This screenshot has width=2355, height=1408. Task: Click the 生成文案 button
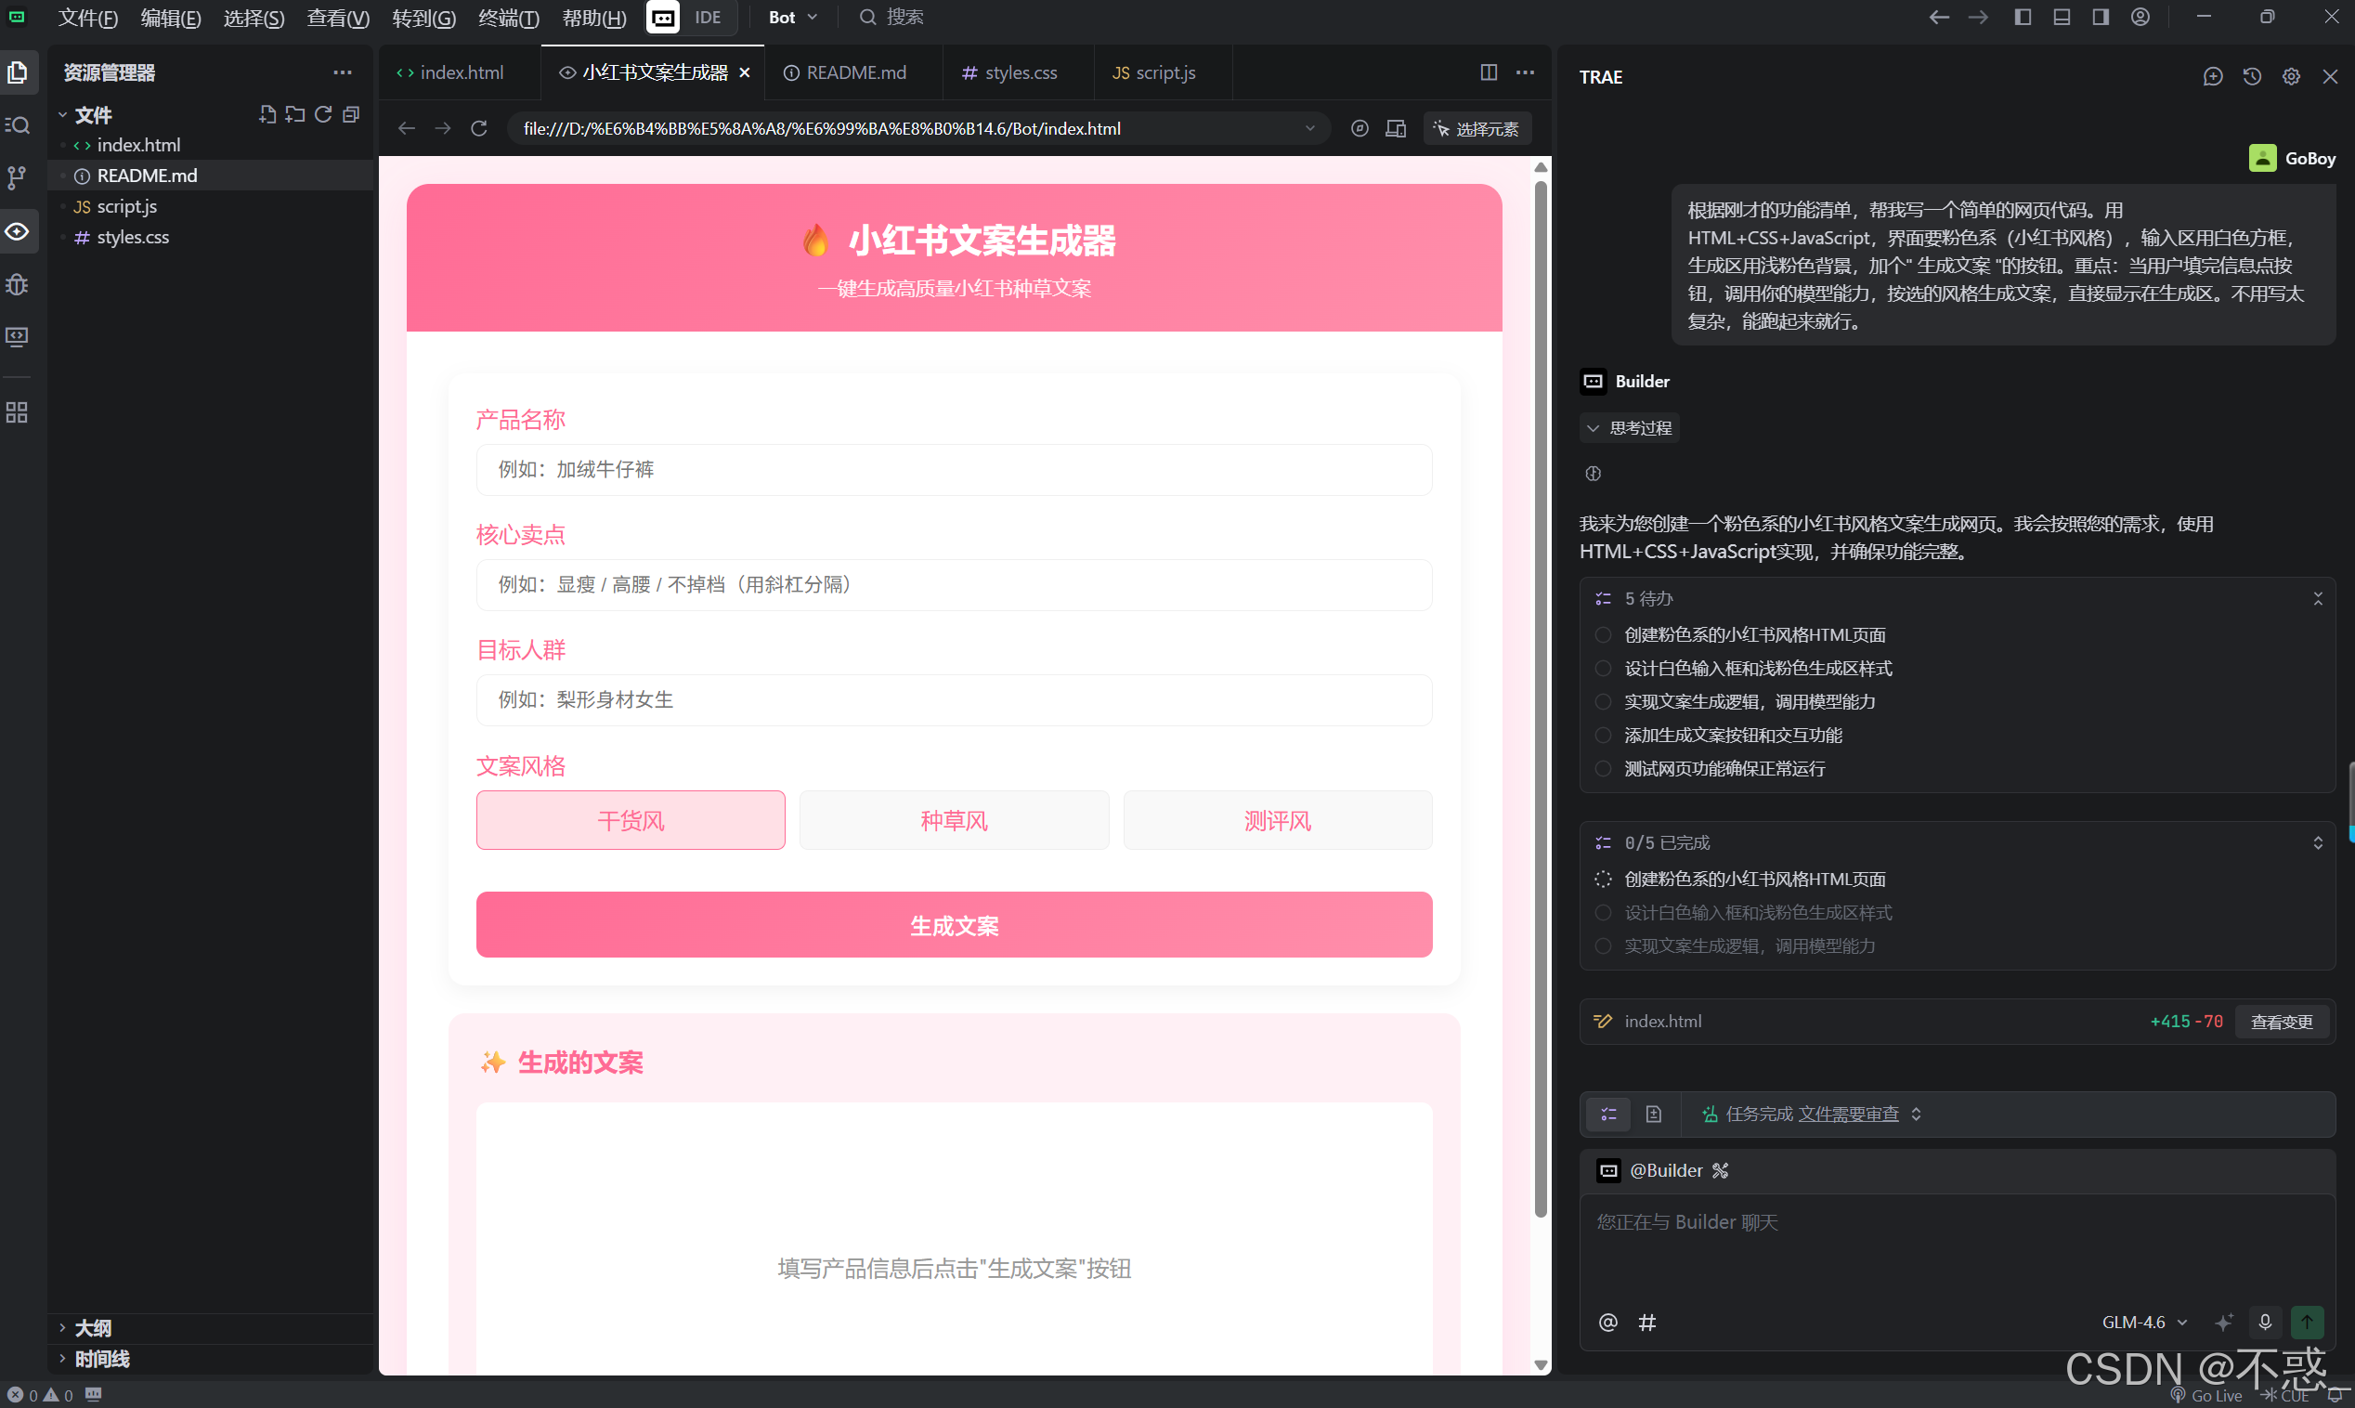(x=953, y=925)
